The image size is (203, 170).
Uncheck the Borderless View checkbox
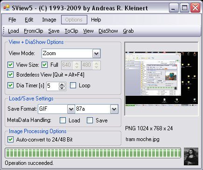pos(11,75)
